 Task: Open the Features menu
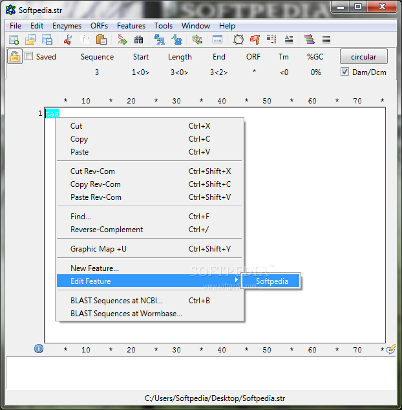[131, 26]
